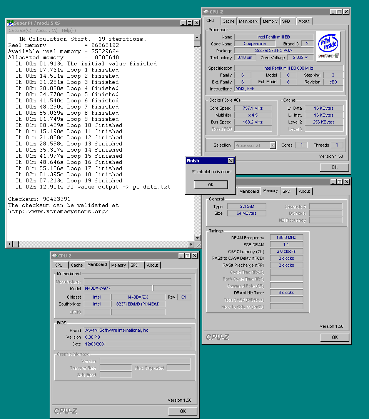Select the CPU tab in the top CPU-Z window

point(212,20)
